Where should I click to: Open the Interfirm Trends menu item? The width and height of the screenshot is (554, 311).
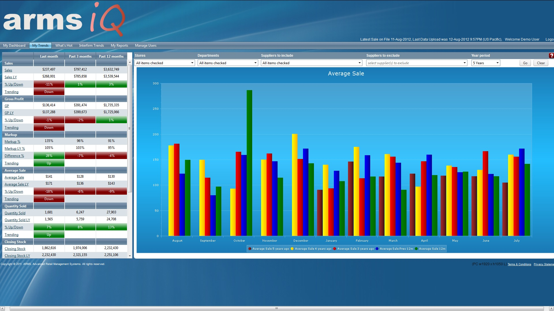(x=91, y=45)
